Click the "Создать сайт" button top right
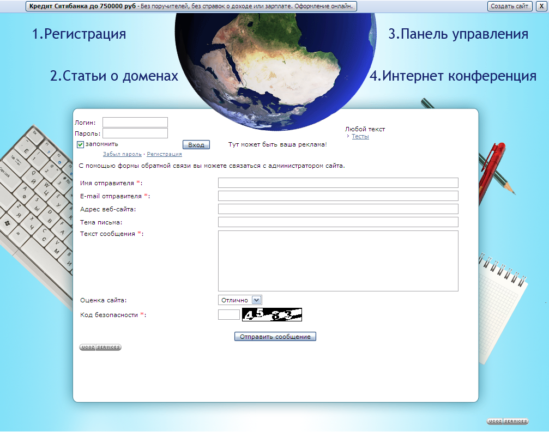This screenshot has width=549, height=432. click(509, 6)
